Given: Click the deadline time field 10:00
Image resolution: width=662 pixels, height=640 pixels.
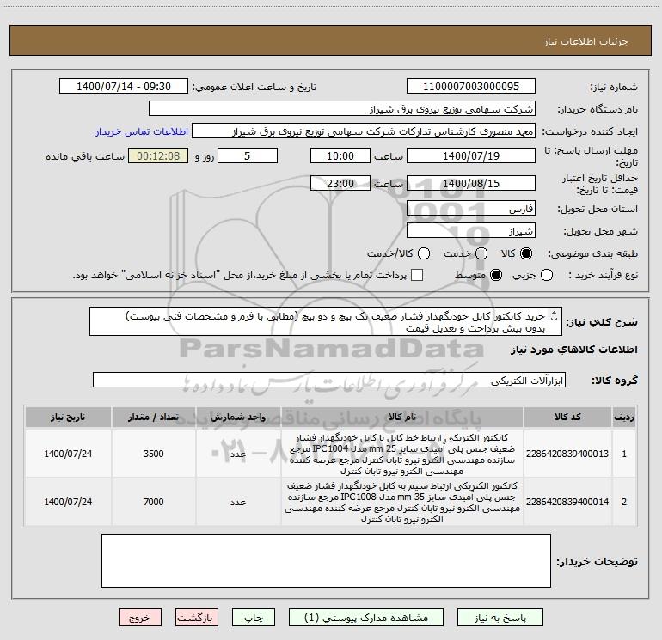Looking at the screenshot, I should click(x=340, y=155).
